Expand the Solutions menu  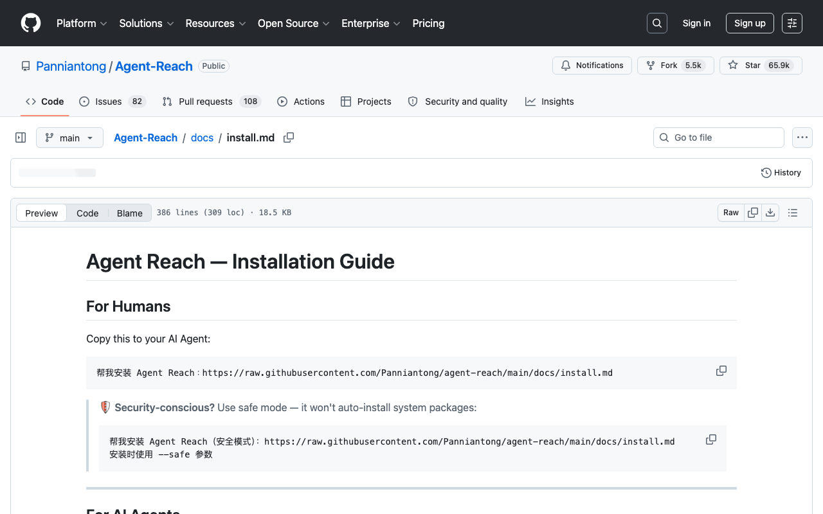coord(147,23)
